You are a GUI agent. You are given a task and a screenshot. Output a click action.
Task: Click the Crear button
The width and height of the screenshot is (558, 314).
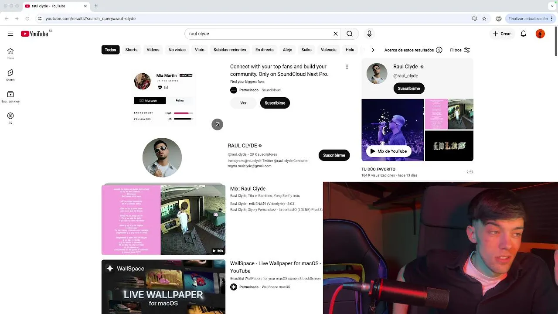502,34
